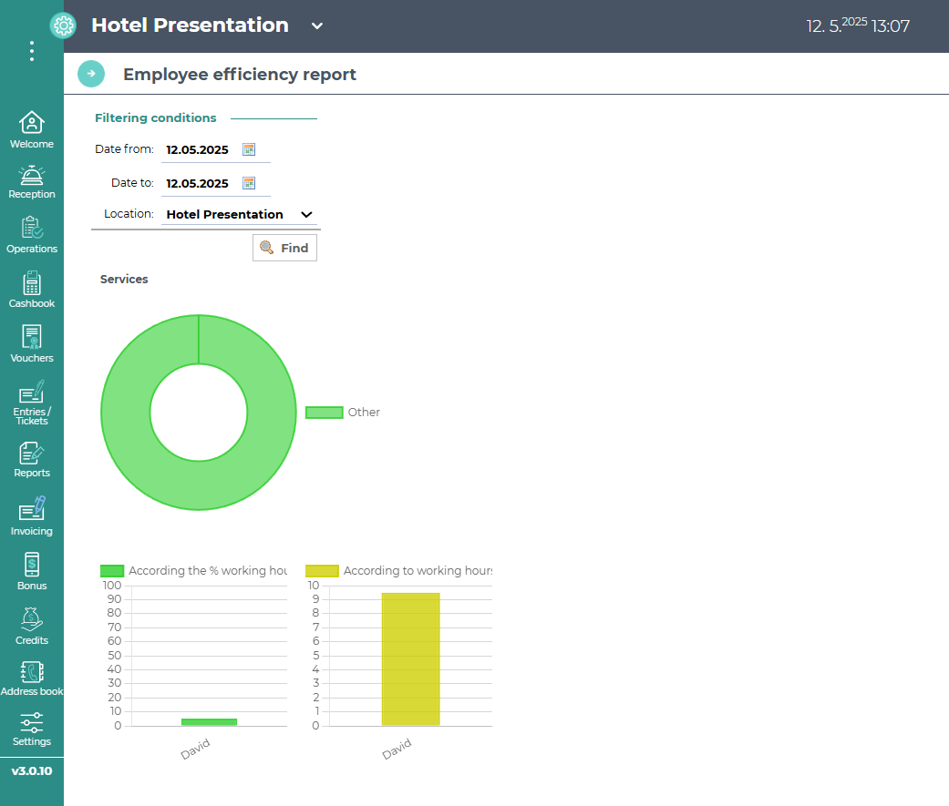Toggle the yellow working hours legend
This screenshot has width=949, height=806.
pos(398,571)
